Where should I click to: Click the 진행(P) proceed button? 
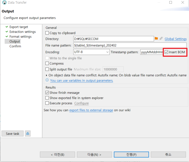tap(132, 155)
